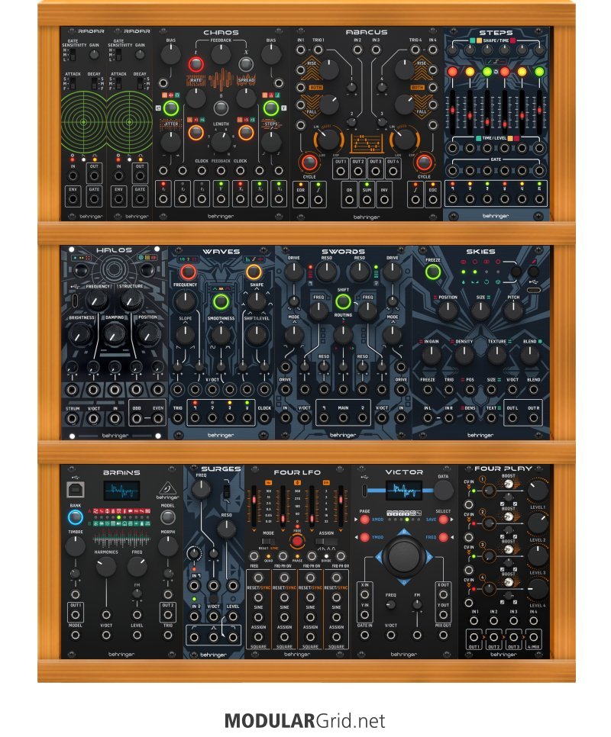611x737 pixels.
Task: Click the Page XMOD button on Victor
Action: pos(364,520)
